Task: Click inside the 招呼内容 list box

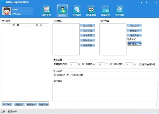Action: coord(113,39)
